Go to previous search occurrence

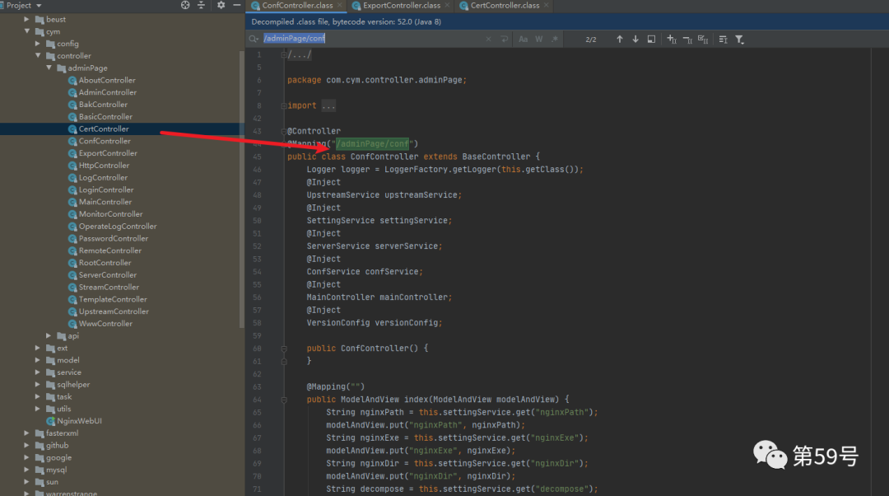point(620,40)
